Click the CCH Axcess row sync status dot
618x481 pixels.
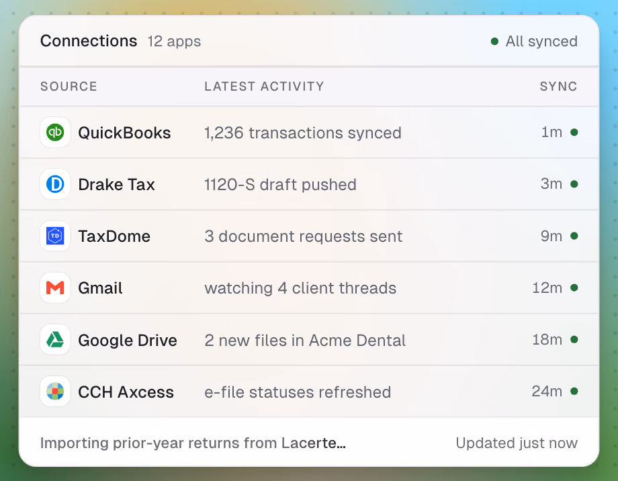click(x=574, y=392)
